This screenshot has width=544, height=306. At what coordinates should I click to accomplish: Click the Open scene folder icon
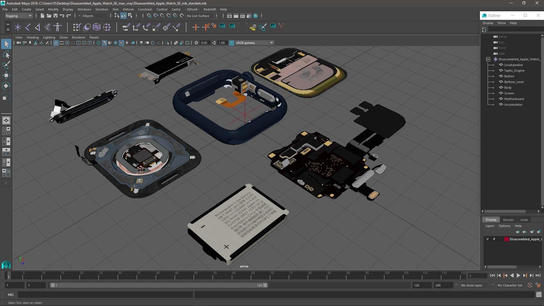point(49,16)
